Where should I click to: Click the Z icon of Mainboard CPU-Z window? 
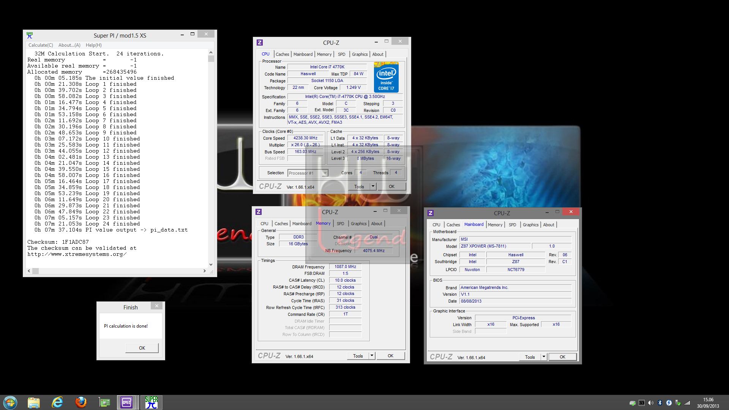[x=431, y=213]
